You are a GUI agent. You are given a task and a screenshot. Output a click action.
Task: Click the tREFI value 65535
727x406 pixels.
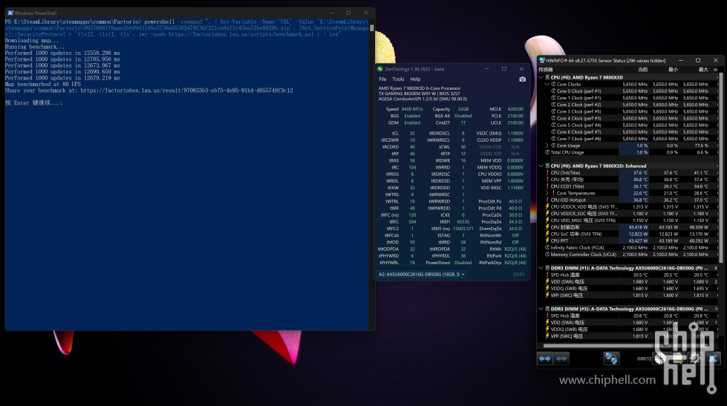coord(463,221)
